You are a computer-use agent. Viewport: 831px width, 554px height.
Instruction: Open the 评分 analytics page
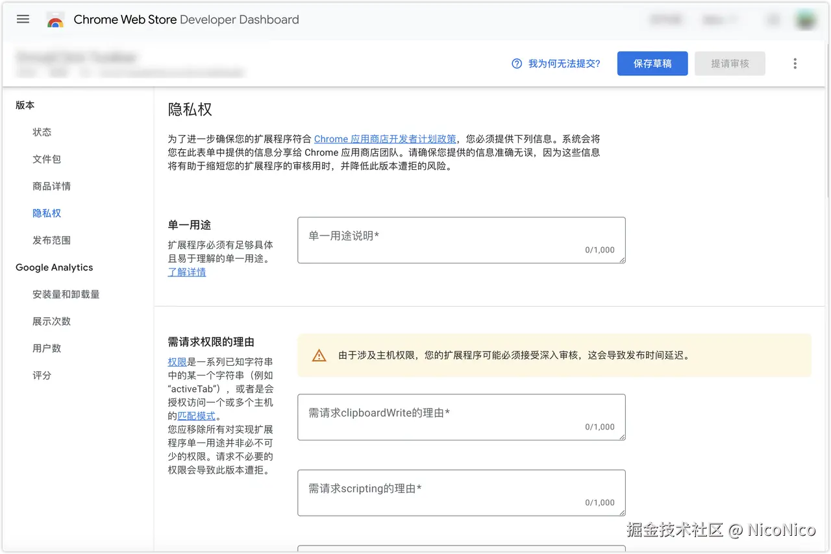pos(42,375)
